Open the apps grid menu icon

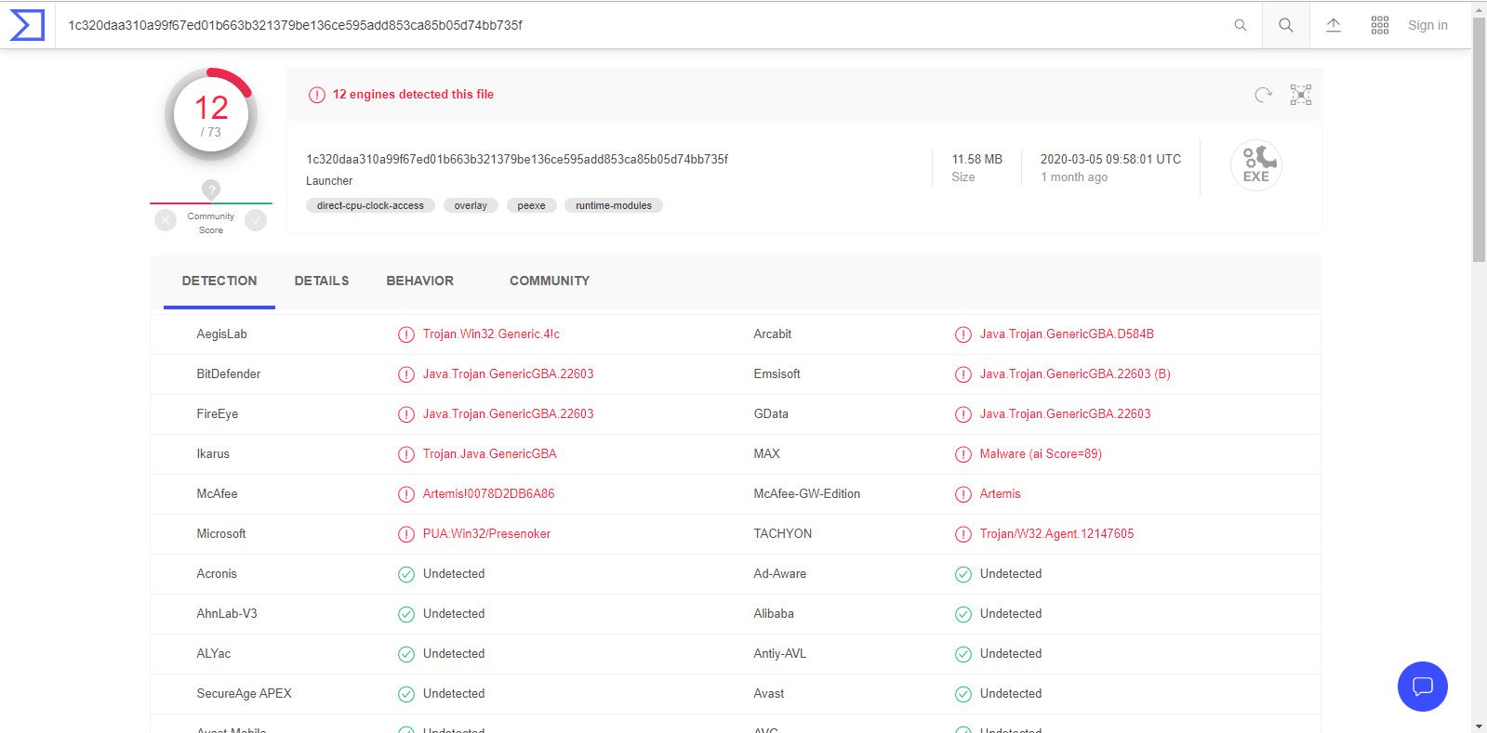[1380, 25]
